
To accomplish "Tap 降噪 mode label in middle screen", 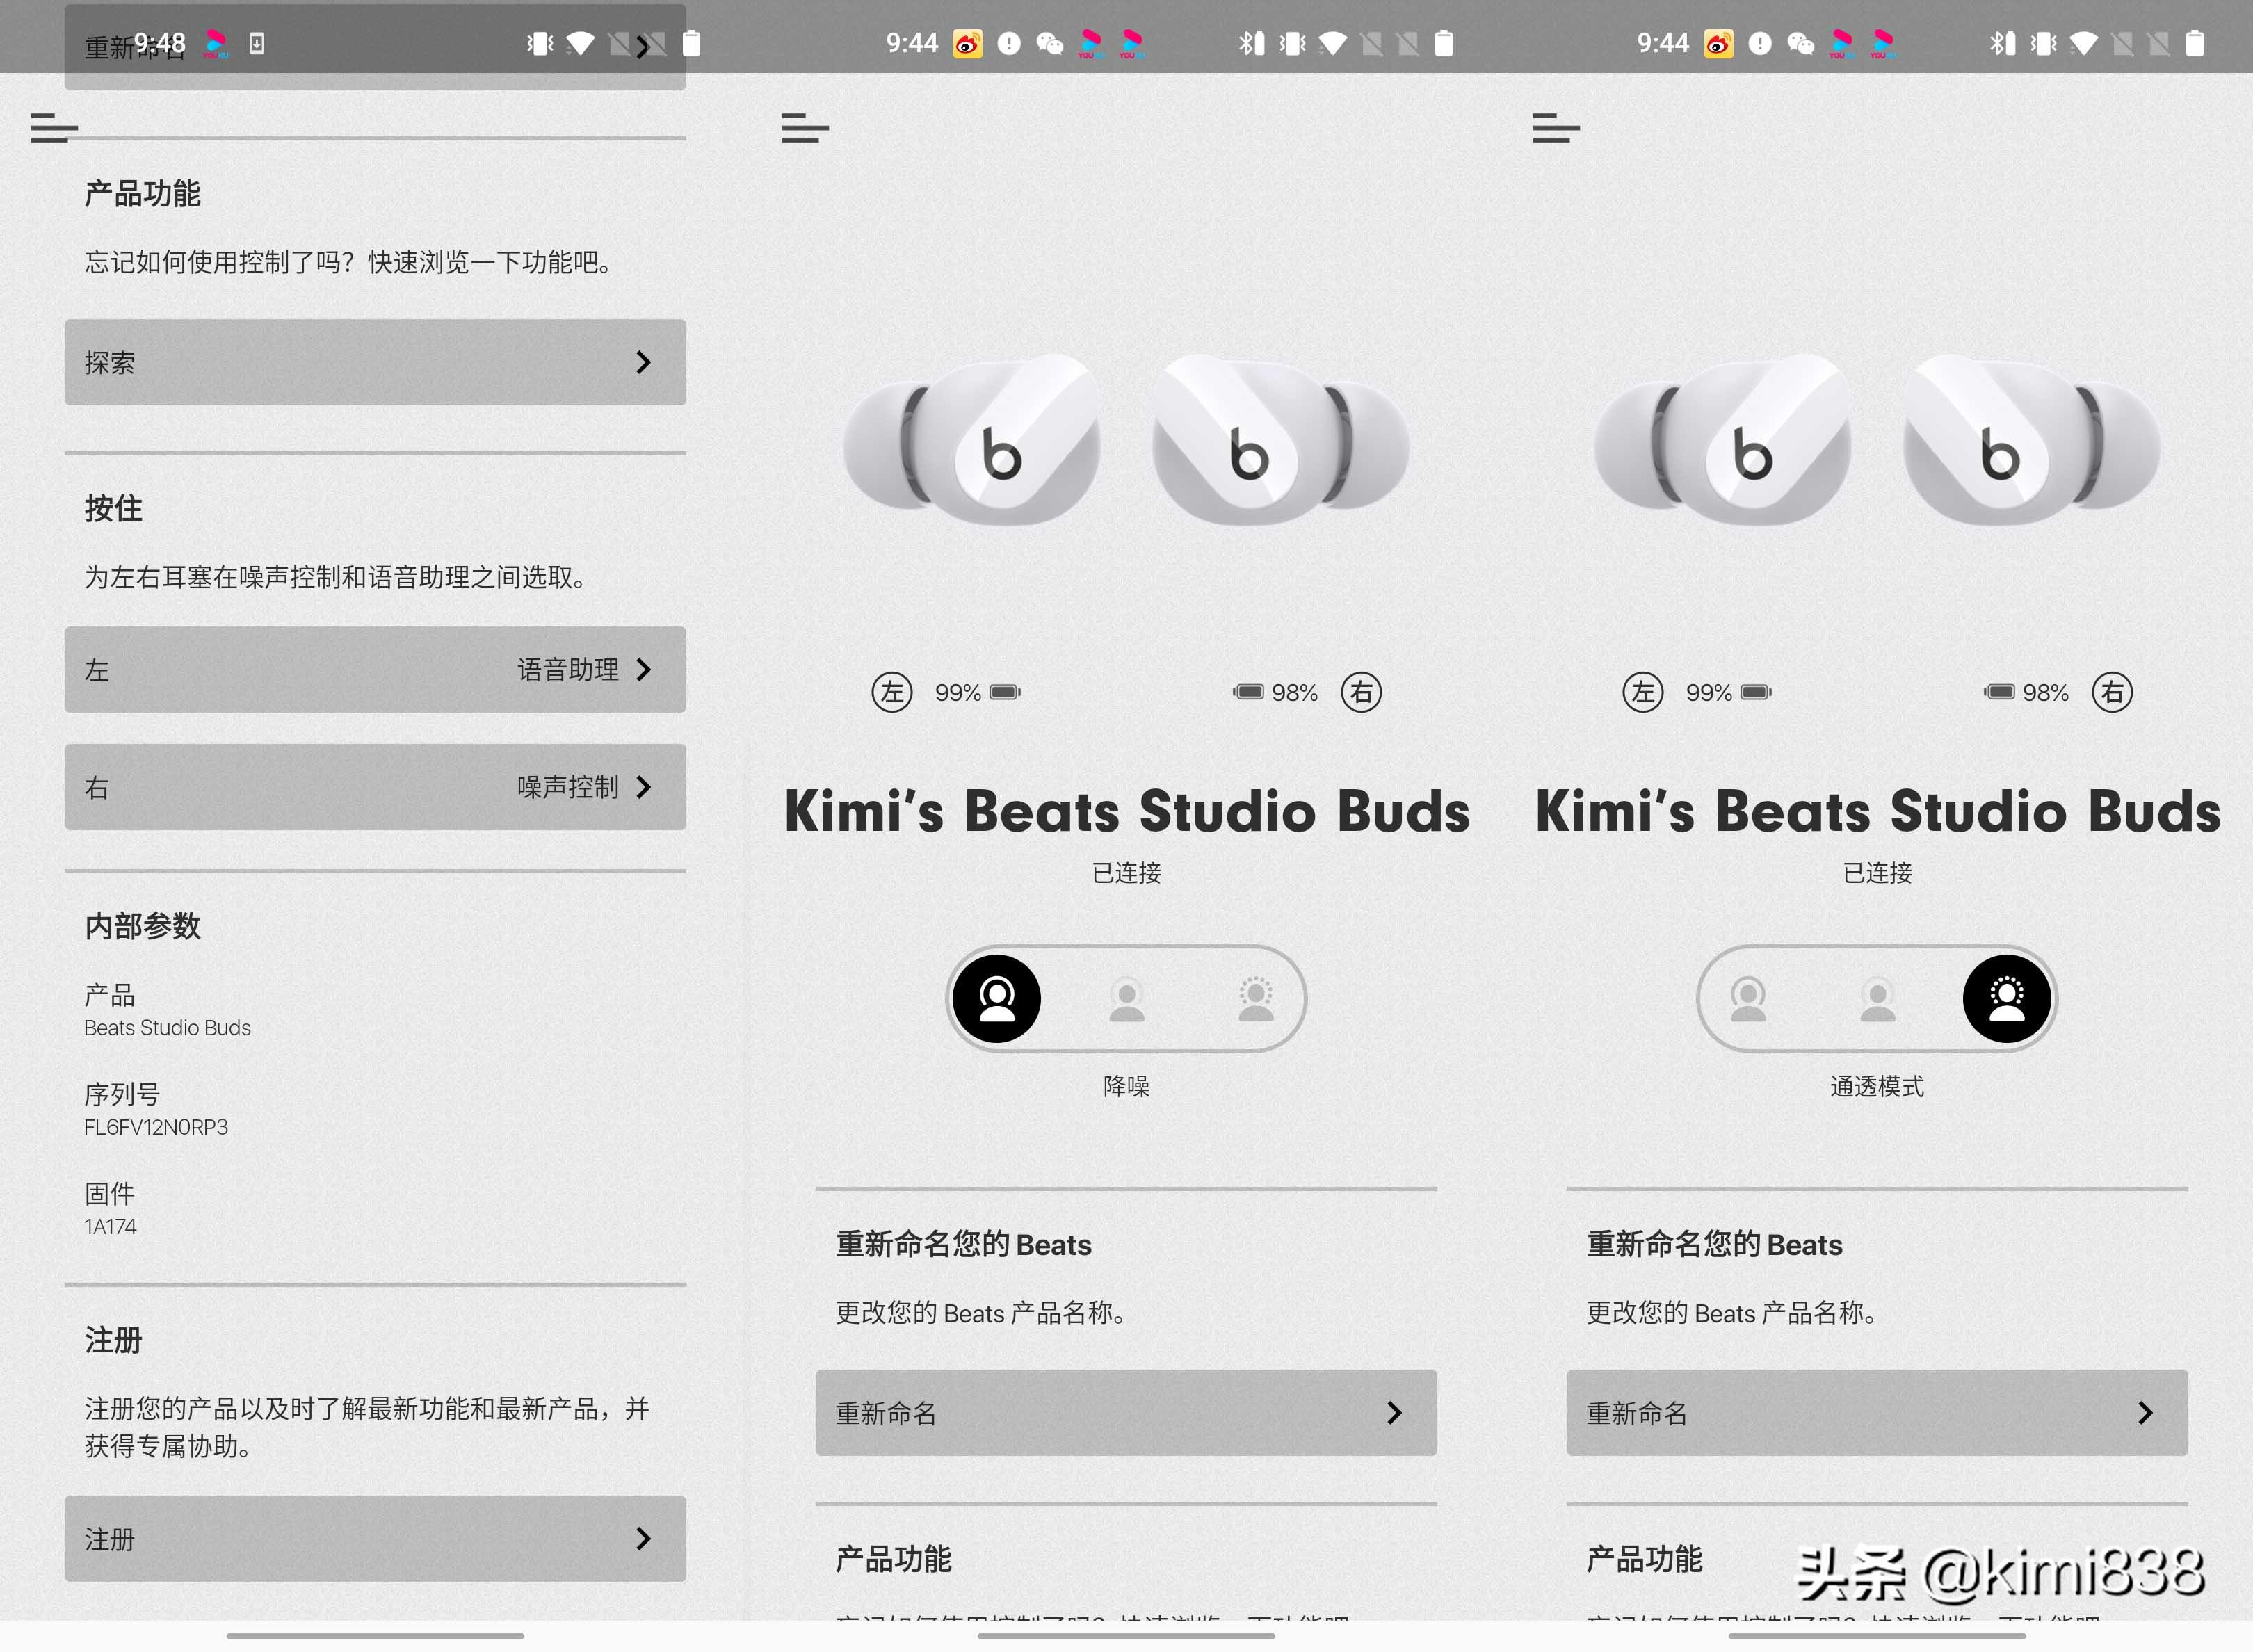I will click(1126, 1086).
